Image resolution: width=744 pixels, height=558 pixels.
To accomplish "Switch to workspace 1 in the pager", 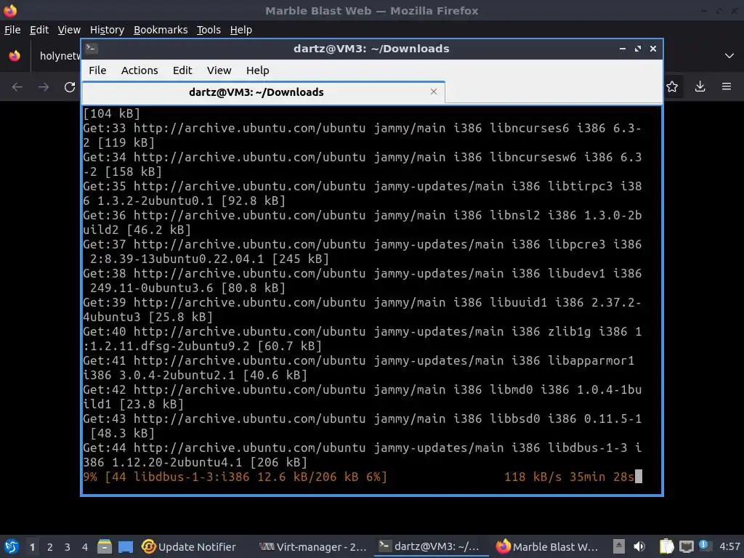I will coord(32,547).
